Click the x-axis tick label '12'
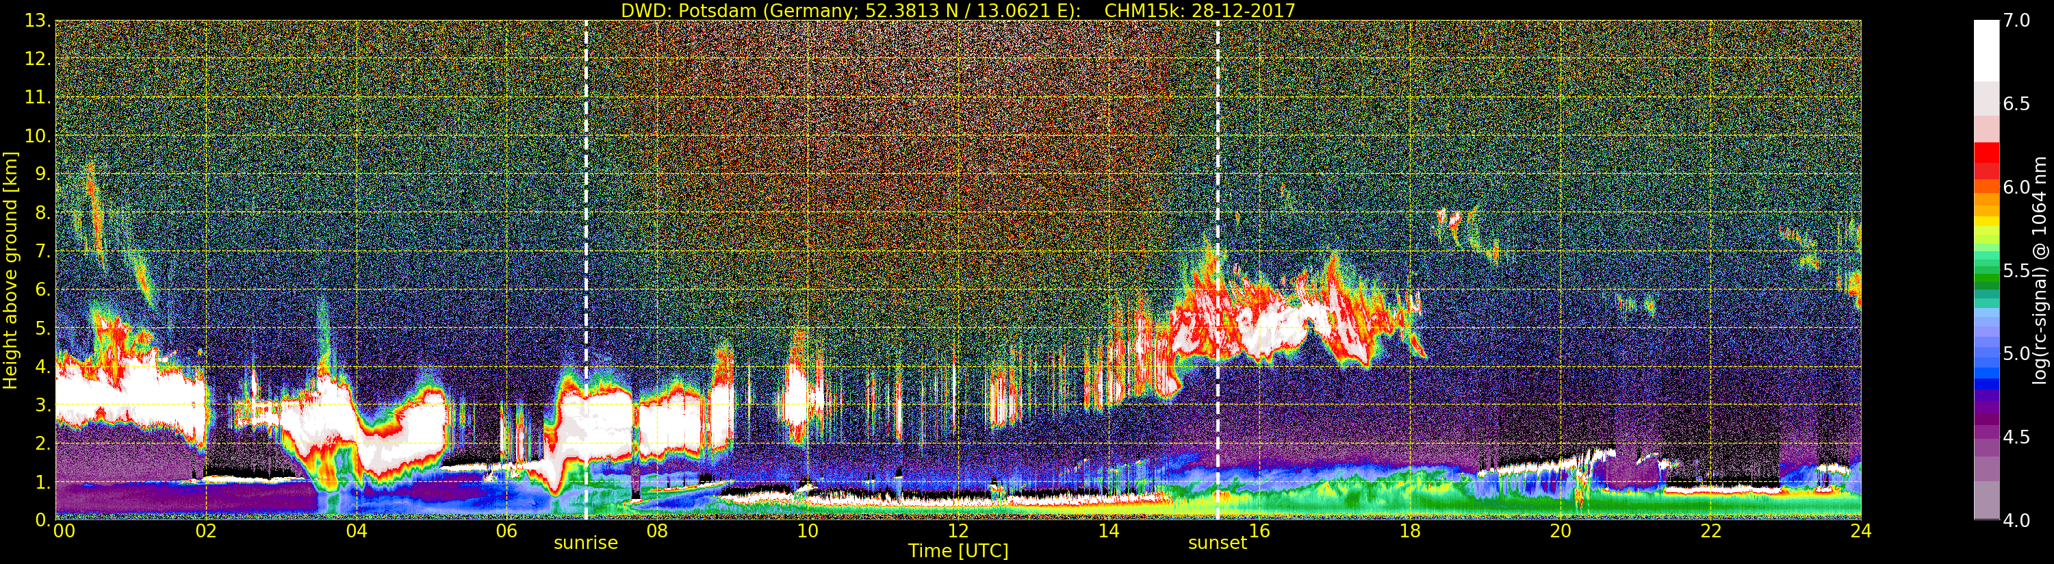The image size is (2054, 564). [958, 530]
